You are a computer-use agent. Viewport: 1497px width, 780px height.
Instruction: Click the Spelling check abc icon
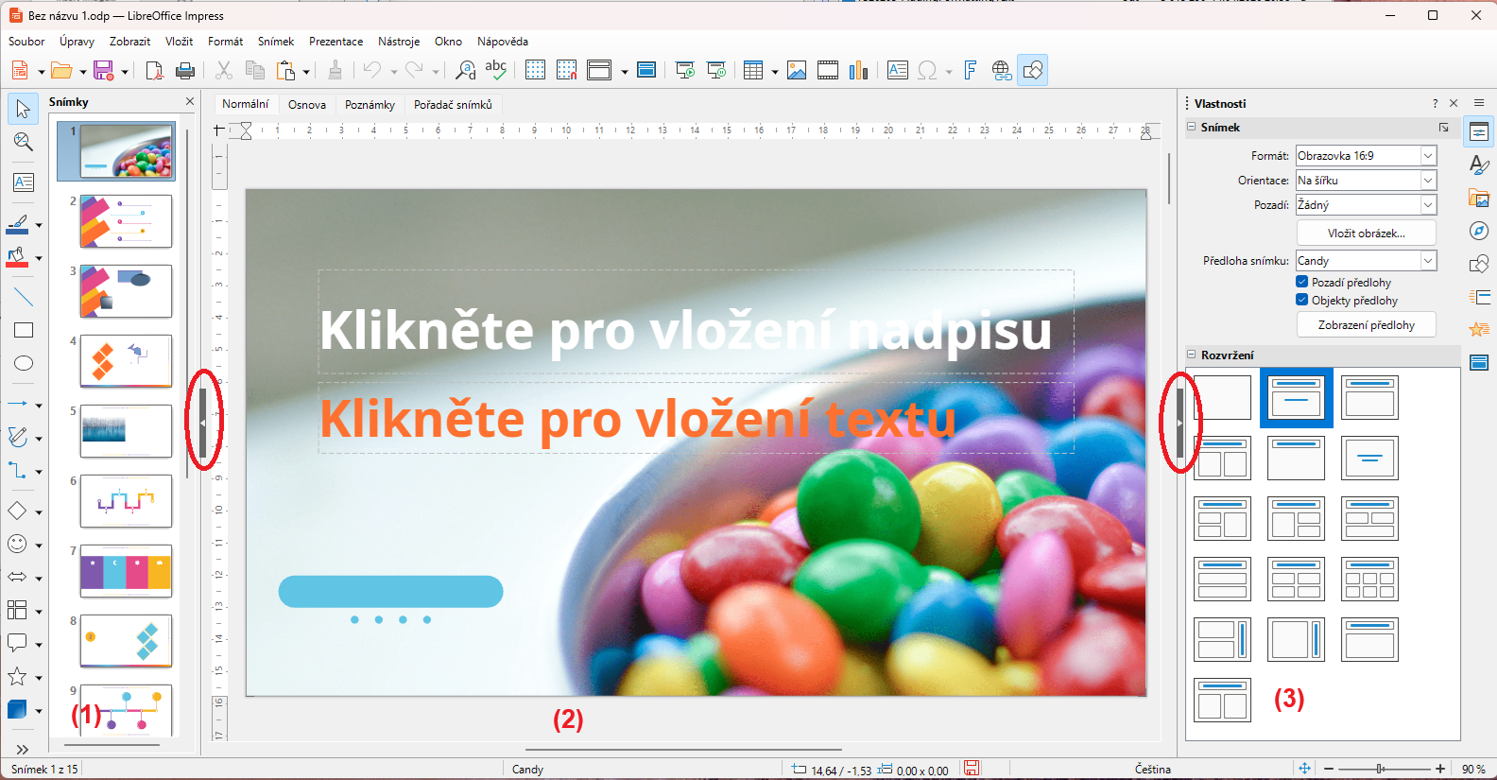(x=496, y=70)
